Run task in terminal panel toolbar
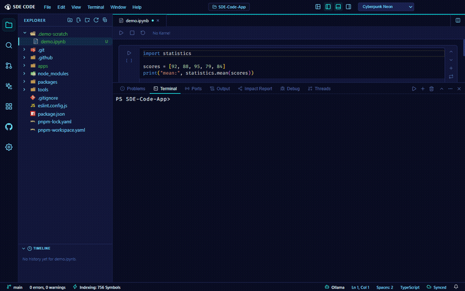 pyautogui.click(x=414, y=88)
